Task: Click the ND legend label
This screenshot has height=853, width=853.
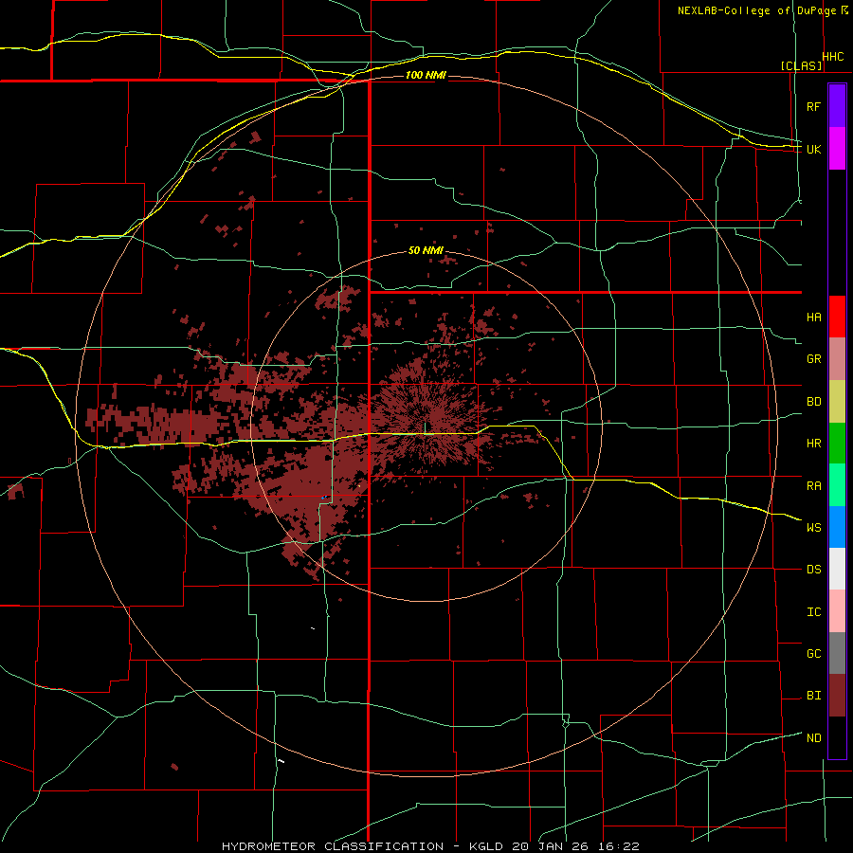Action: pos(813,738)
